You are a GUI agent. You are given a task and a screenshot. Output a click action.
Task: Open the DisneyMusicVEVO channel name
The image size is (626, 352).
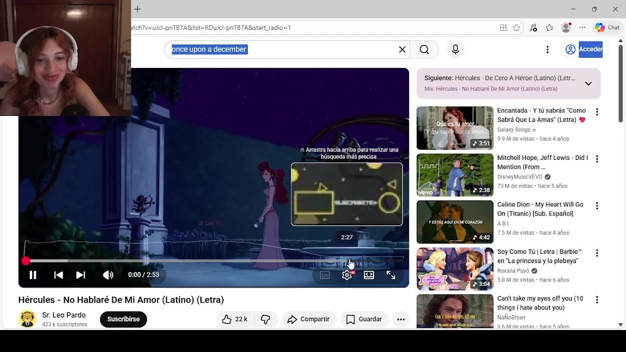520,177
